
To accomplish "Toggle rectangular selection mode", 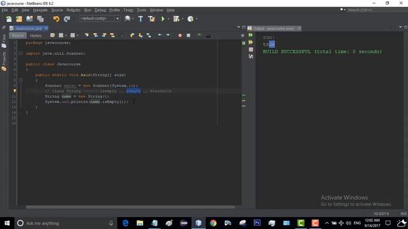I will point(121,36).
